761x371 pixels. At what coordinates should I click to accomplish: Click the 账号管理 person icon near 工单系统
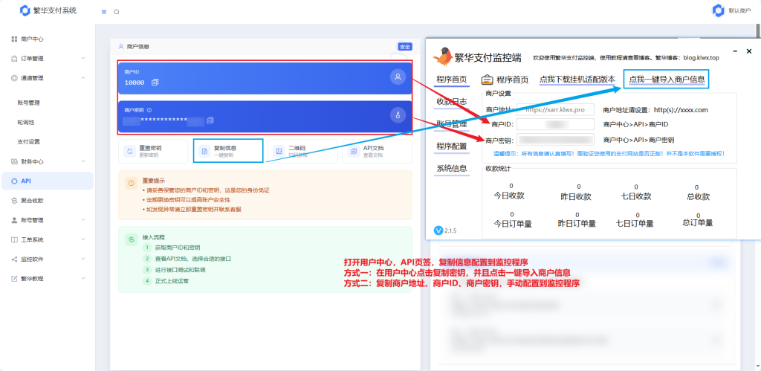(14, 220)
